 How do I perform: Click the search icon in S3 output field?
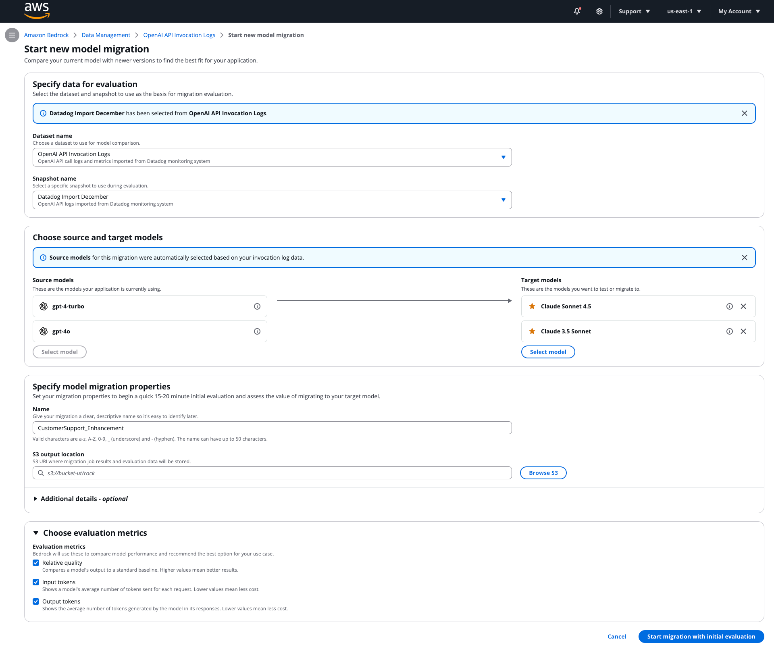pyautogui.click(x=41, y=473)
